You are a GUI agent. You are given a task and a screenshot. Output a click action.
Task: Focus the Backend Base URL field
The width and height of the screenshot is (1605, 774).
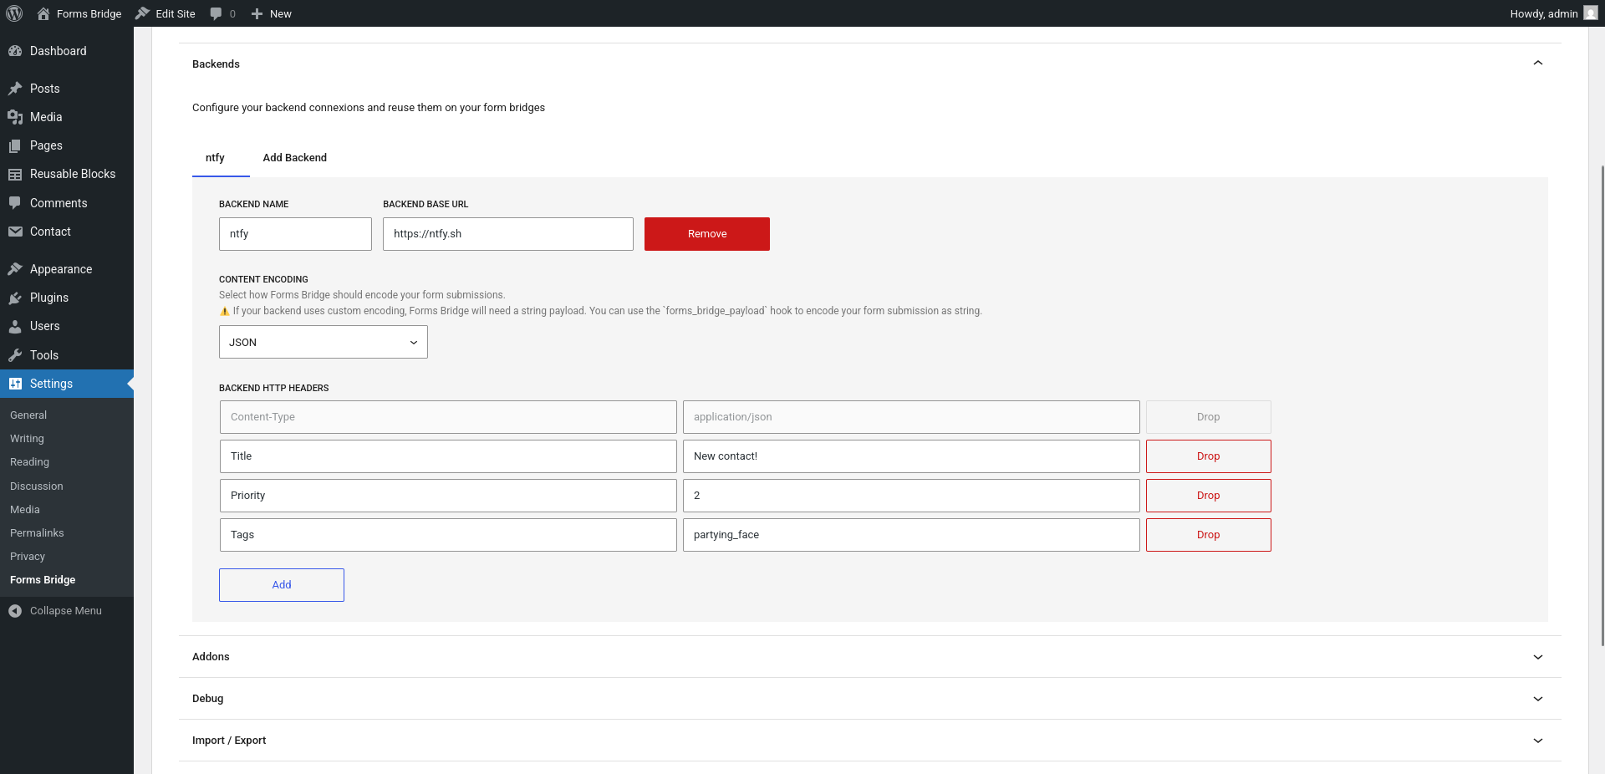pyautogui.click(x=508, y=234)
